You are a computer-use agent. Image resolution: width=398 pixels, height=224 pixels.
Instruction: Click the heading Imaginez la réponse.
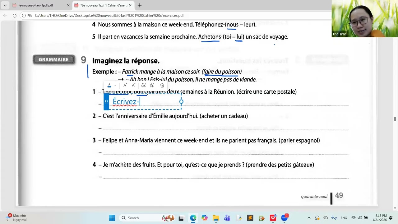click(126, 61)
